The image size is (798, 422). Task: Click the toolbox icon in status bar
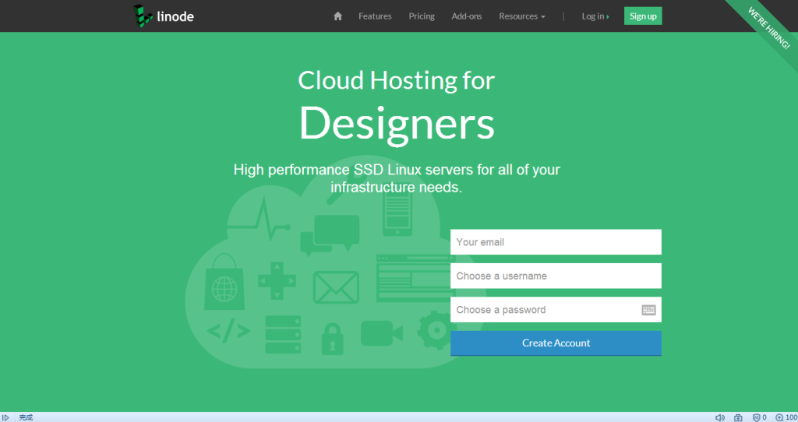click(x=738, y=417)
